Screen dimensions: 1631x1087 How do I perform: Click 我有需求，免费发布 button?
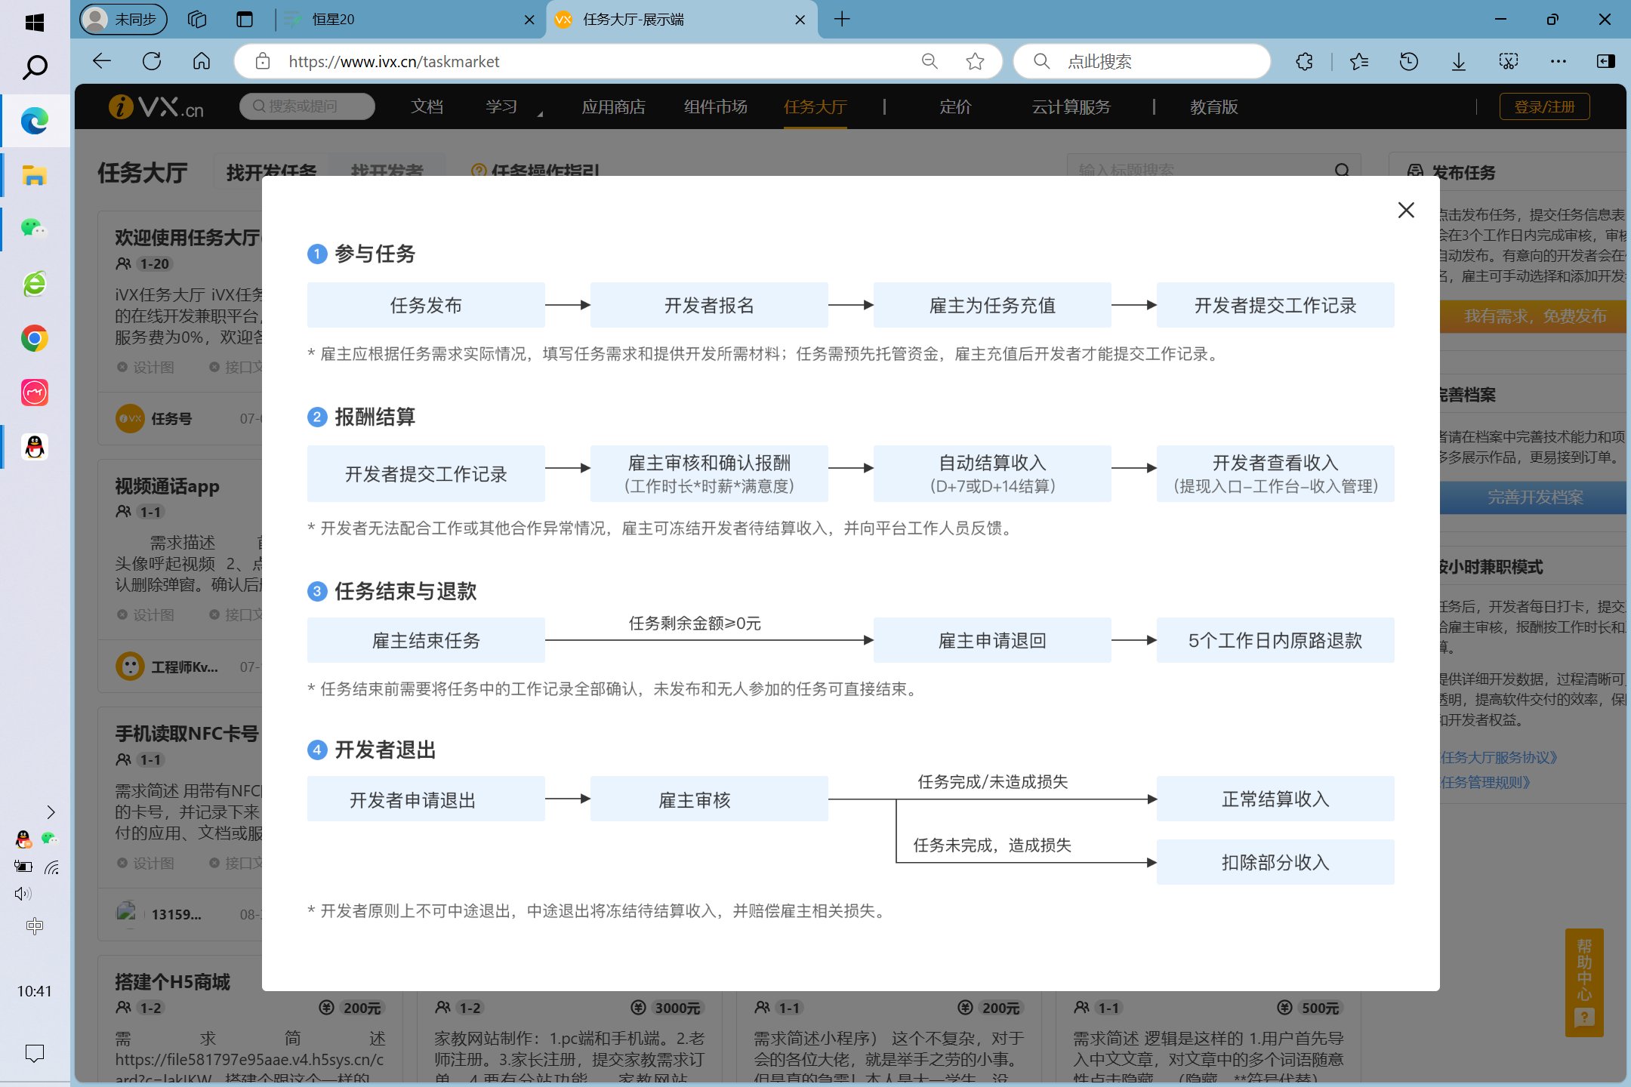point(1533,316)
